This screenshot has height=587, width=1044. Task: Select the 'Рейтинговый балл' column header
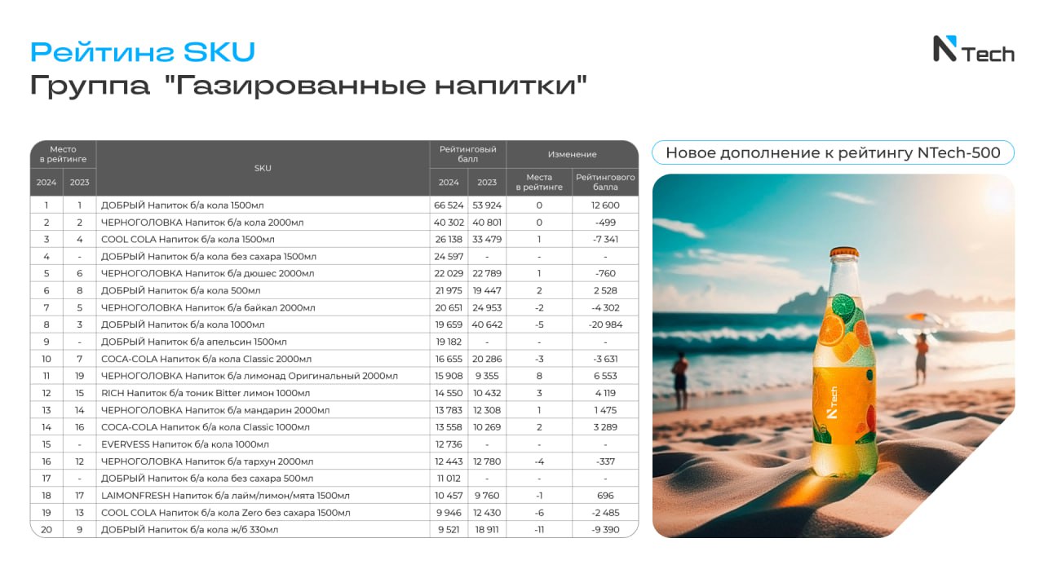coord(467,154)
